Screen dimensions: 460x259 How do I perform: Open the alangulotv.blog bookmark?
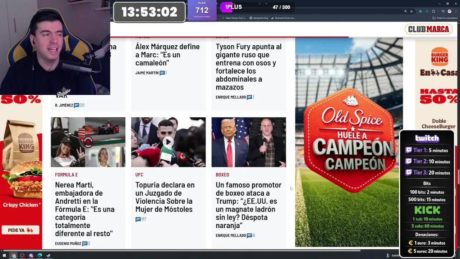click(259, 18)
